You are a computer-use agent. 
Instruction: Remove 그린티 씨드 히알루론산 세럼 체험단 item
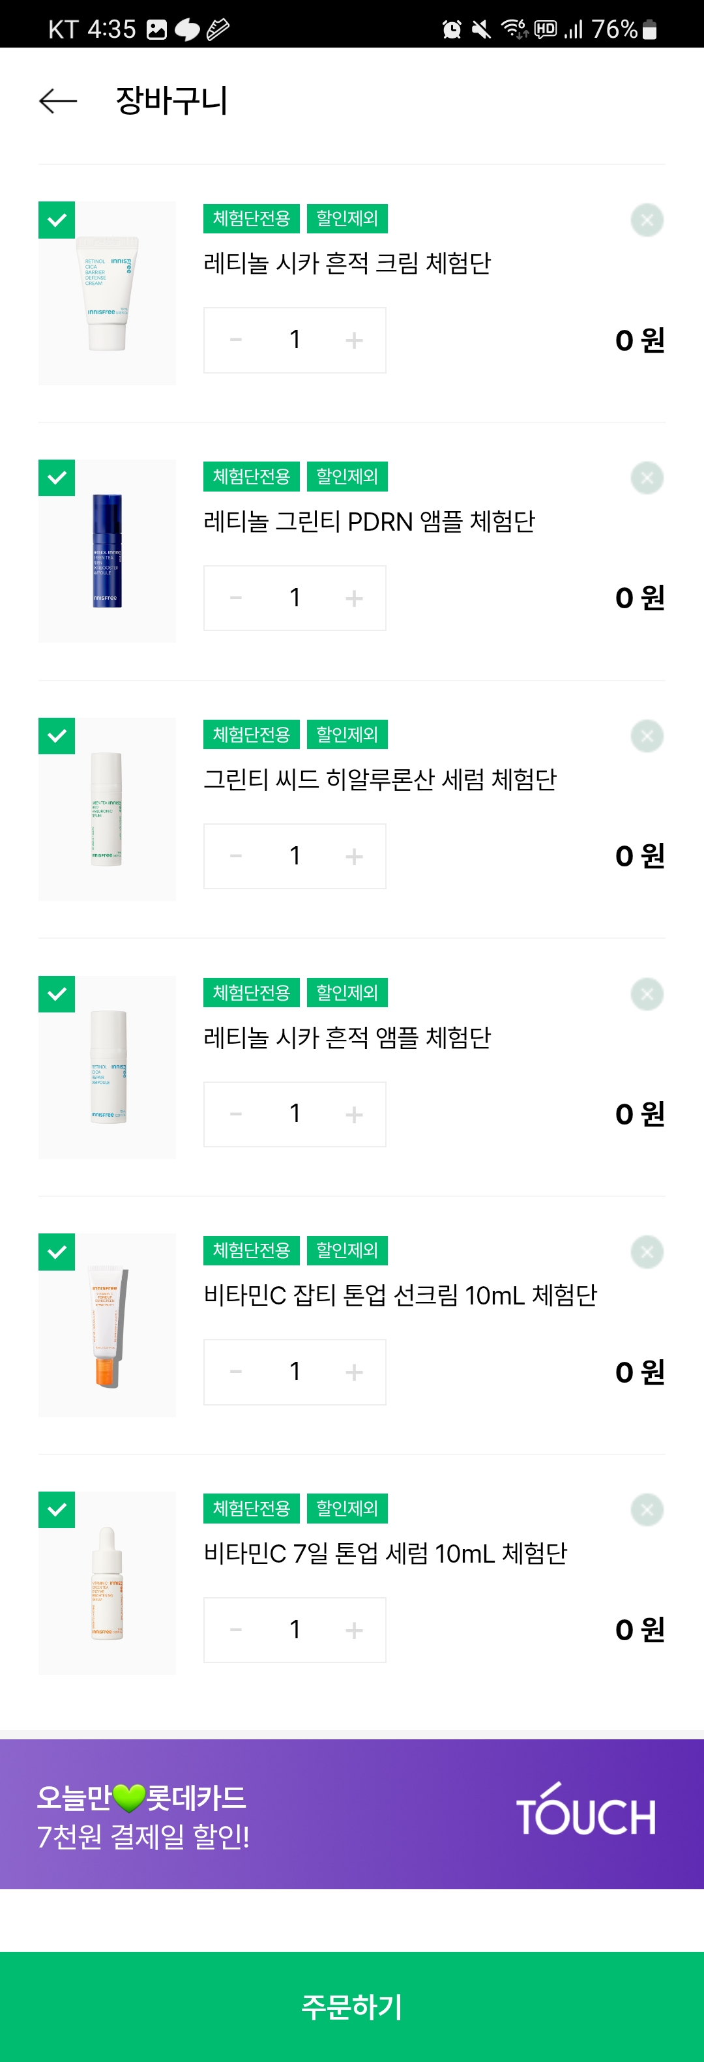click(x=647, y=737)
